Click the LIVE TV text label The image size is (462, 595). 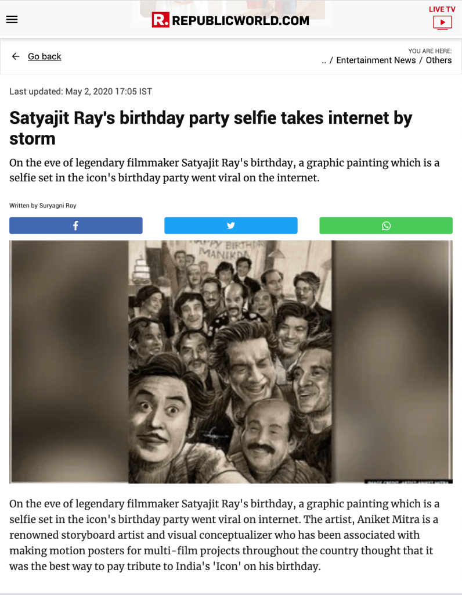442,9
